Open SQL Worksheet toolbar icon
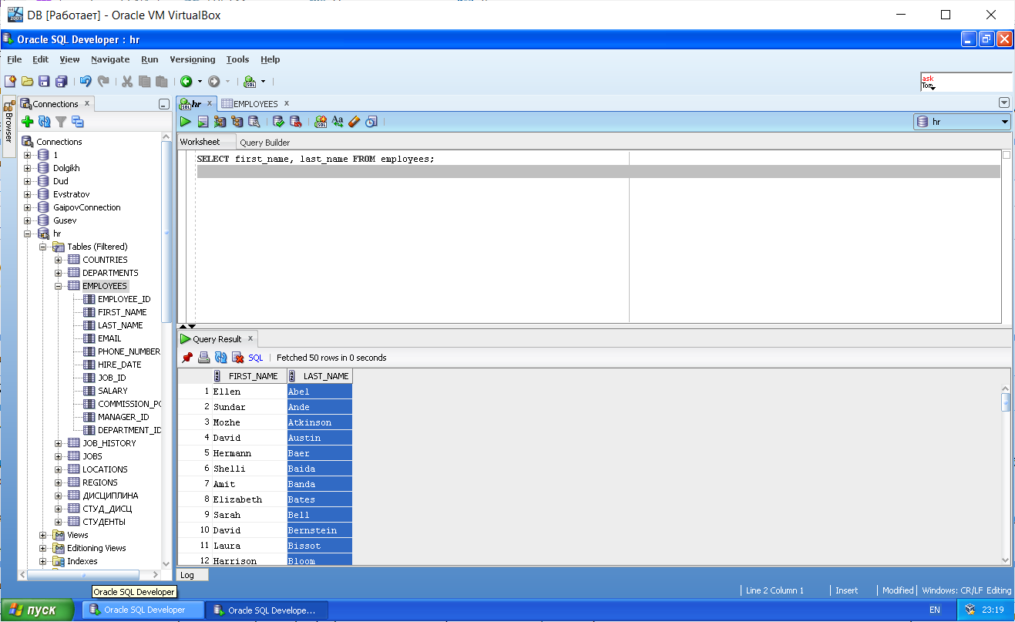Screen dimensions: 1015x622 click(250, 81)
